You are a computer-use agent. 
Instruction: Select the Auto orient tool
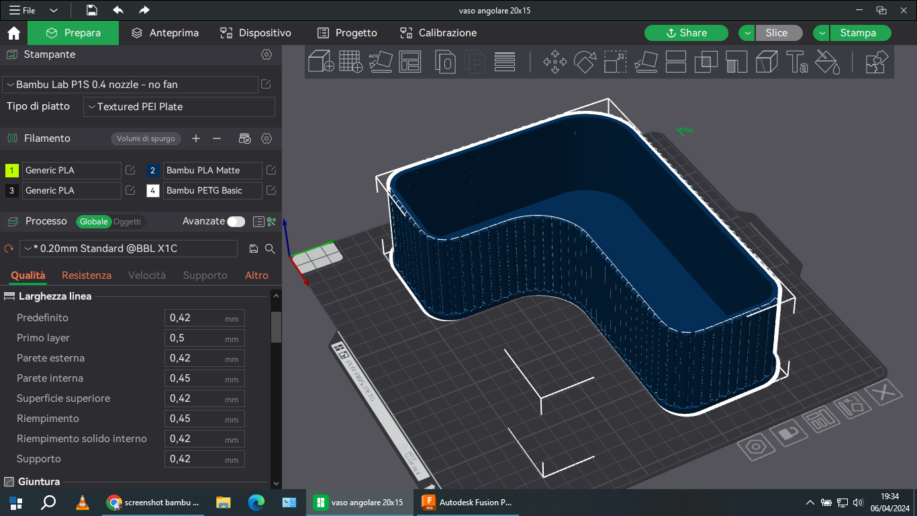click(x=381, y=62)
